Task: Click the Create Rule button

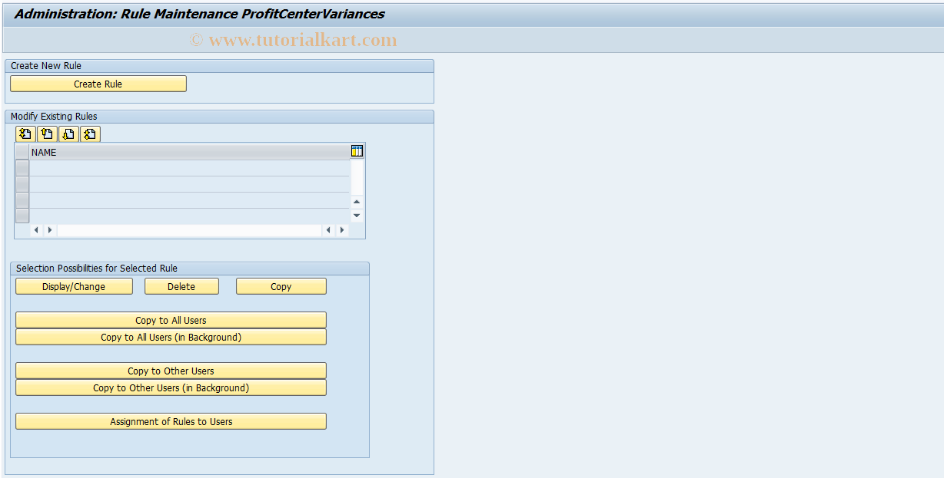Action: (x=98, y=84)
